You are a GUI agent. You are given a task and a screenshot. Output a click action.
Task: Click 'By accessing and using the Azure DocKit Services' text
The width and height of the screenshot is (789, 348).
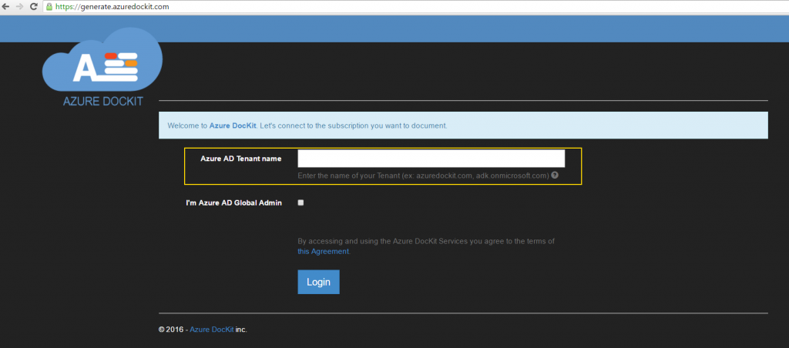coord(425,242)
